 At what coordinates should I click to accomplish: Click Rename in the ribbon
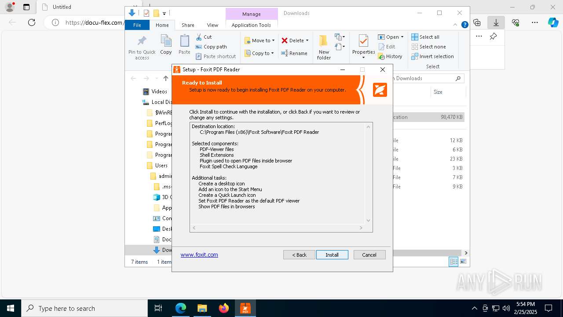tap(294, 53)
